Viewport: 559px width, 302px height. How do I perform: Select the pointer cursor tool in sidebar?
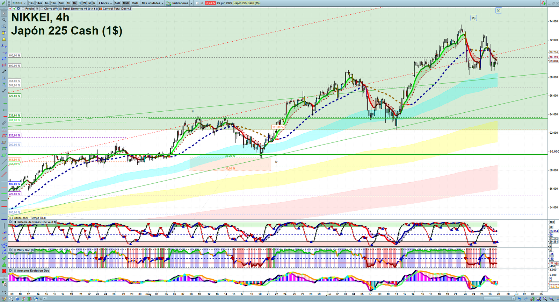coord(4,14)
